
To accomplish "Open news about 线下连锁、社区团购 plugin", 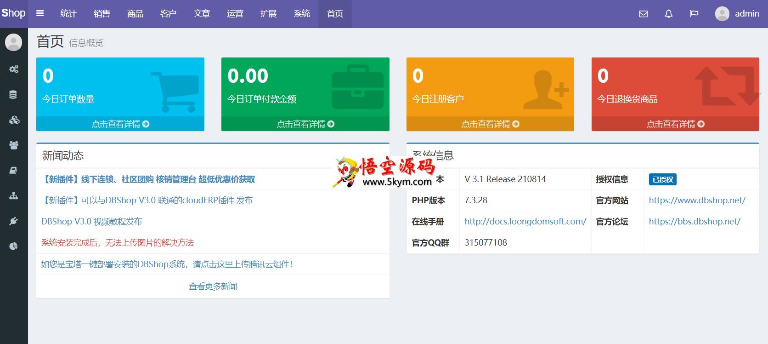I will tap(148, 179).
